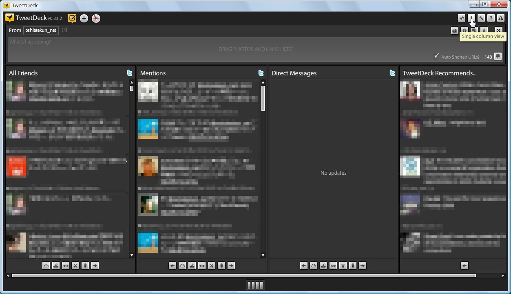This screenshot has width=511, height=294.
Task: Click the No updates message
Action: coord(334,173)
